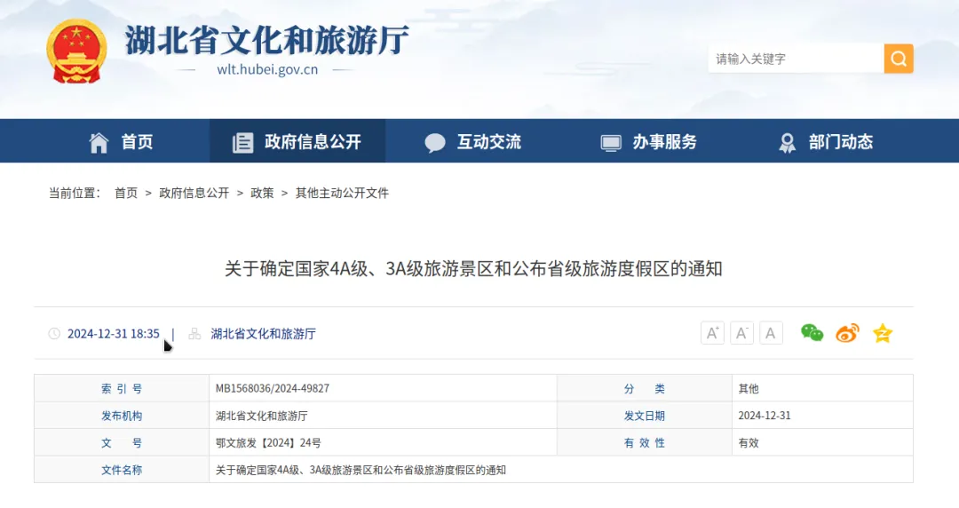This screenshot has width=959, height=508.
Task: Switch to 部门动态 section
Action: tap(826, 142)
